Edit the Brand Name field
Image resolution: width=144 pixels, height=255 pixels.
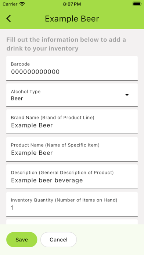72,122
